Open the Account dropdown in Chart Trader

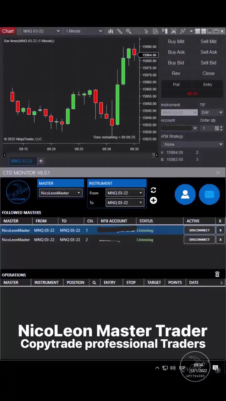[x=179, y=128]
